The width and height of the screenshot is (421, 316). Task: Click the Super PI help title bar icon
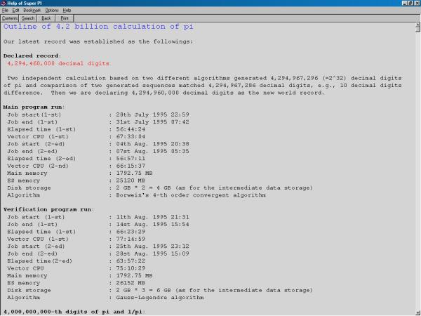[4, 4]
